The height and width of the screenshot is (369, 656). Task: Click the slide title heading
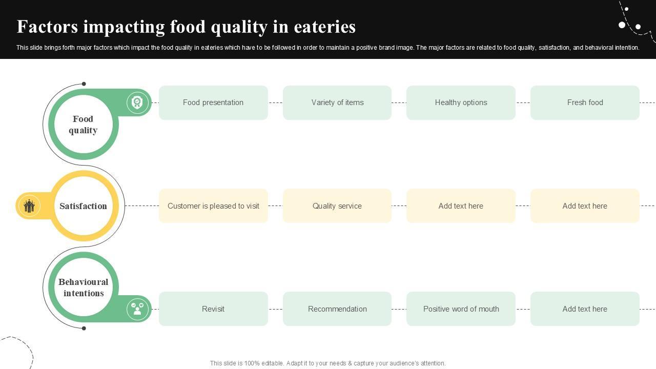[x=186, y=27]
